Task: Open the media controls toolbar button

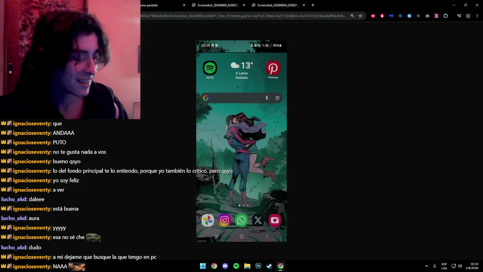Action: point(459,16)
